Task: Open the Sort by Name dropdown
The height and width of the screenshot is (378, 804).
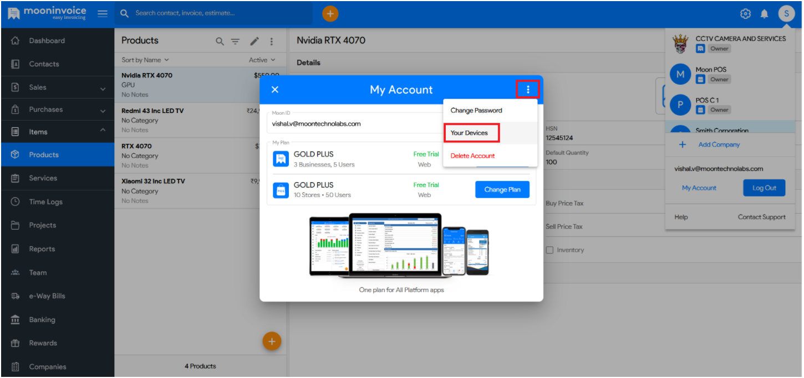Action: point(145,60)
